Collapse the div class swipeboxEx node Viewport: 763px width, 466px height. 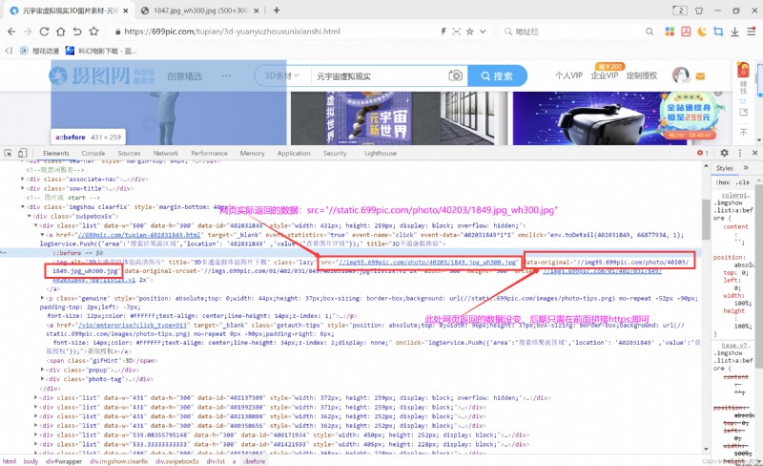pos(30,216)
